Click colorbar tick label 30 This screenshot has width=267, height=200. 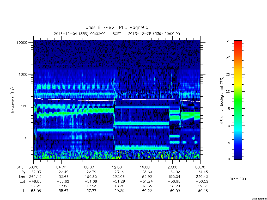point(228,57)
